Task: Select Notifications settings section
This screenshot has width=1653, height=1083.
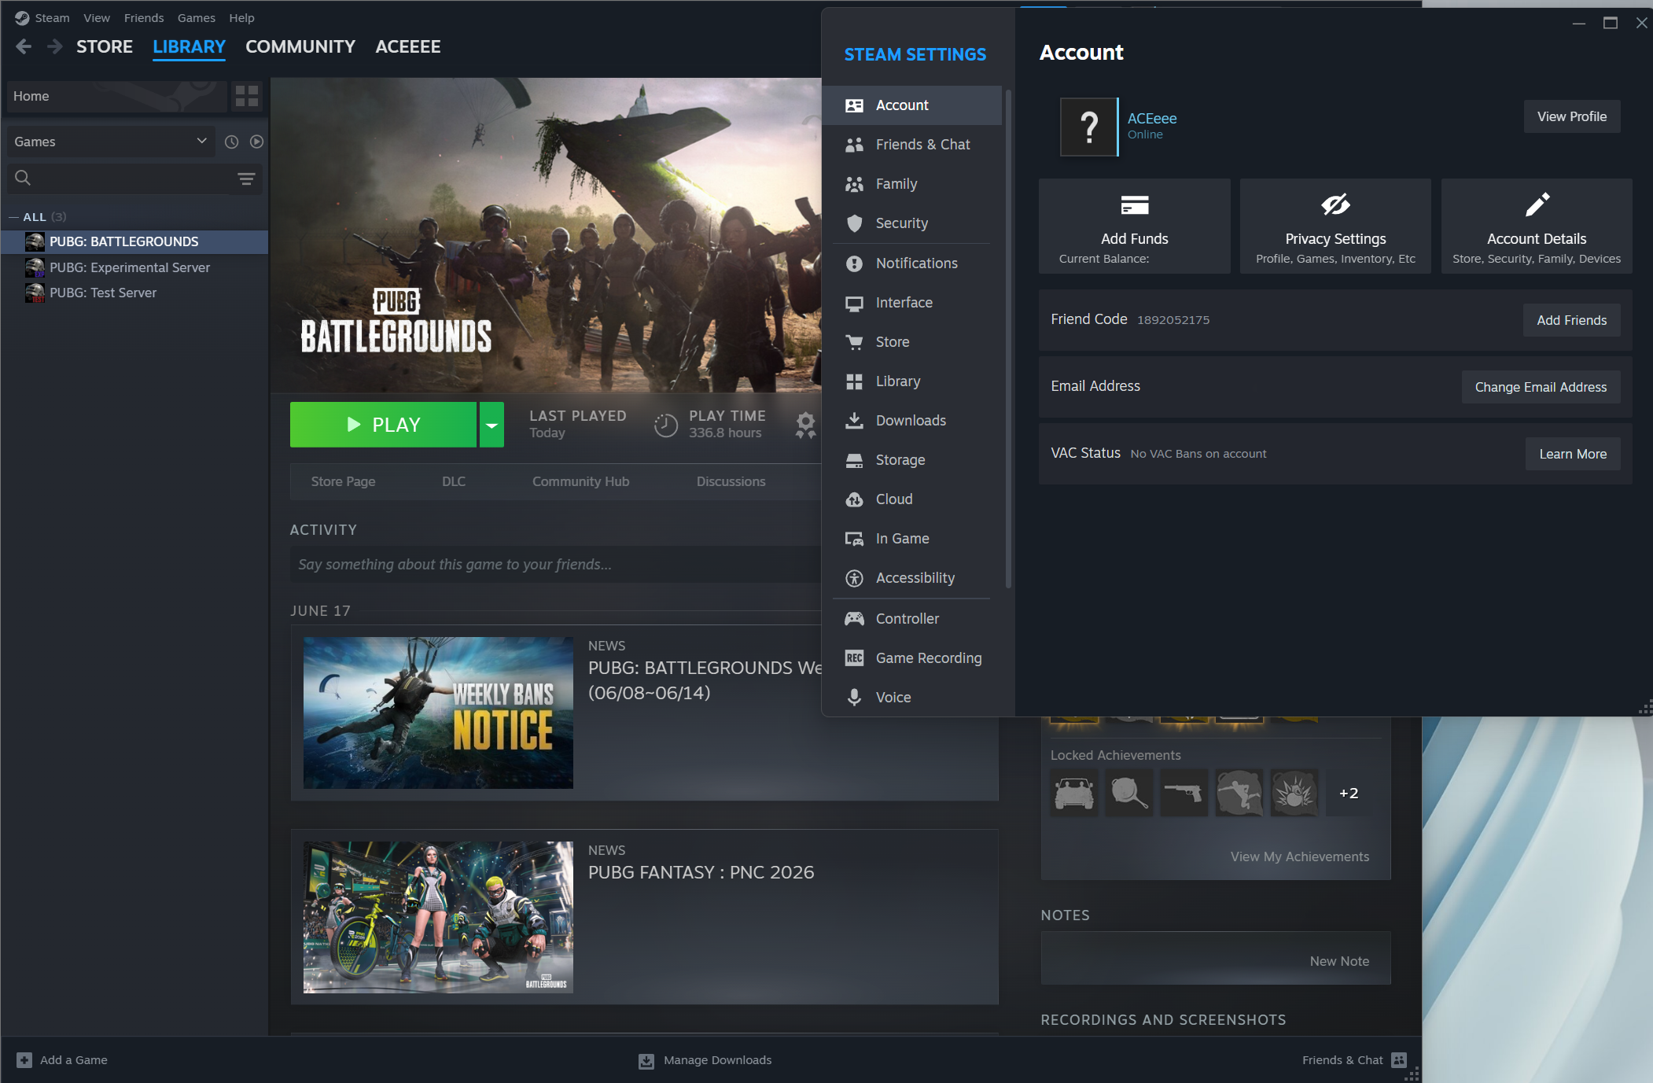Action: [x=912, y=263]
